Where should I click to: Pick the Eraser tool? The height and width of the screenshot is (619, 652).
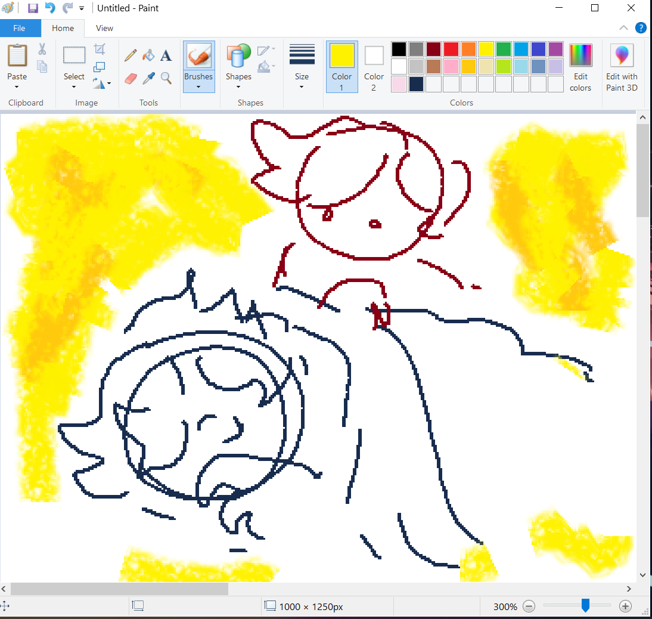click(131, 78)
